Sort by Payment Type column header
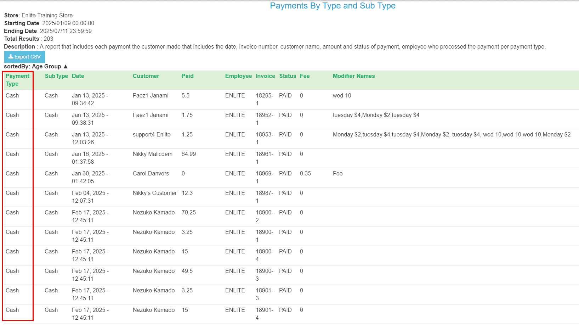Screen dimensions: 579x325 click(x=17, y=80)
